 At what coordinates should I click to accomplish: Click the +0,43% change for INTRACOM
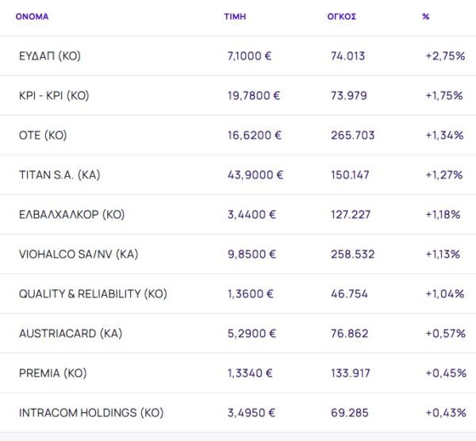445,413
